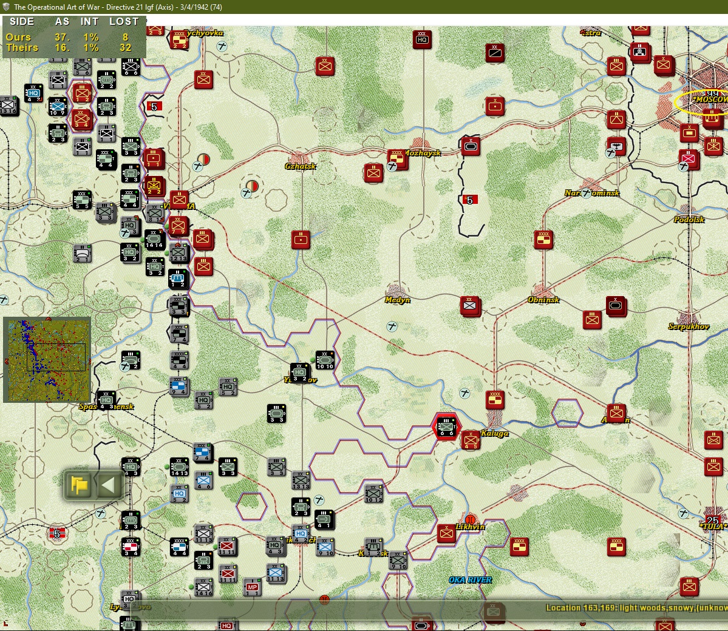
Task: Click the airfield icon south of Medyn
Action: coord(392,326)
